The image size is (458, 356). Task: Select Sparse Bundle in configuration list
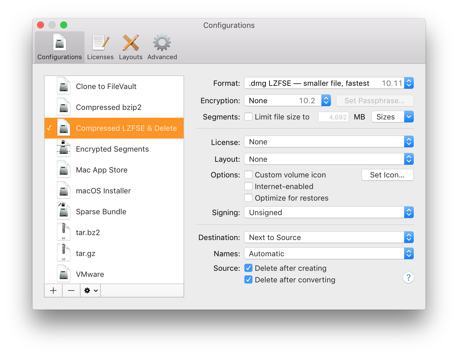pos(101,212)
